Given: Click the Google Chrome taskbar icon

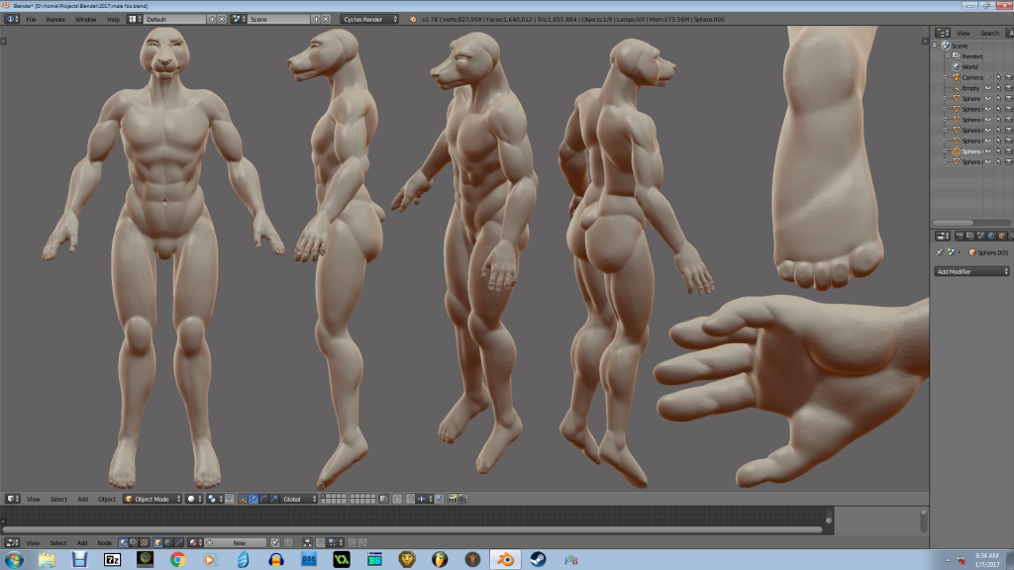Looking at the screenshot, I should (177, 559).
